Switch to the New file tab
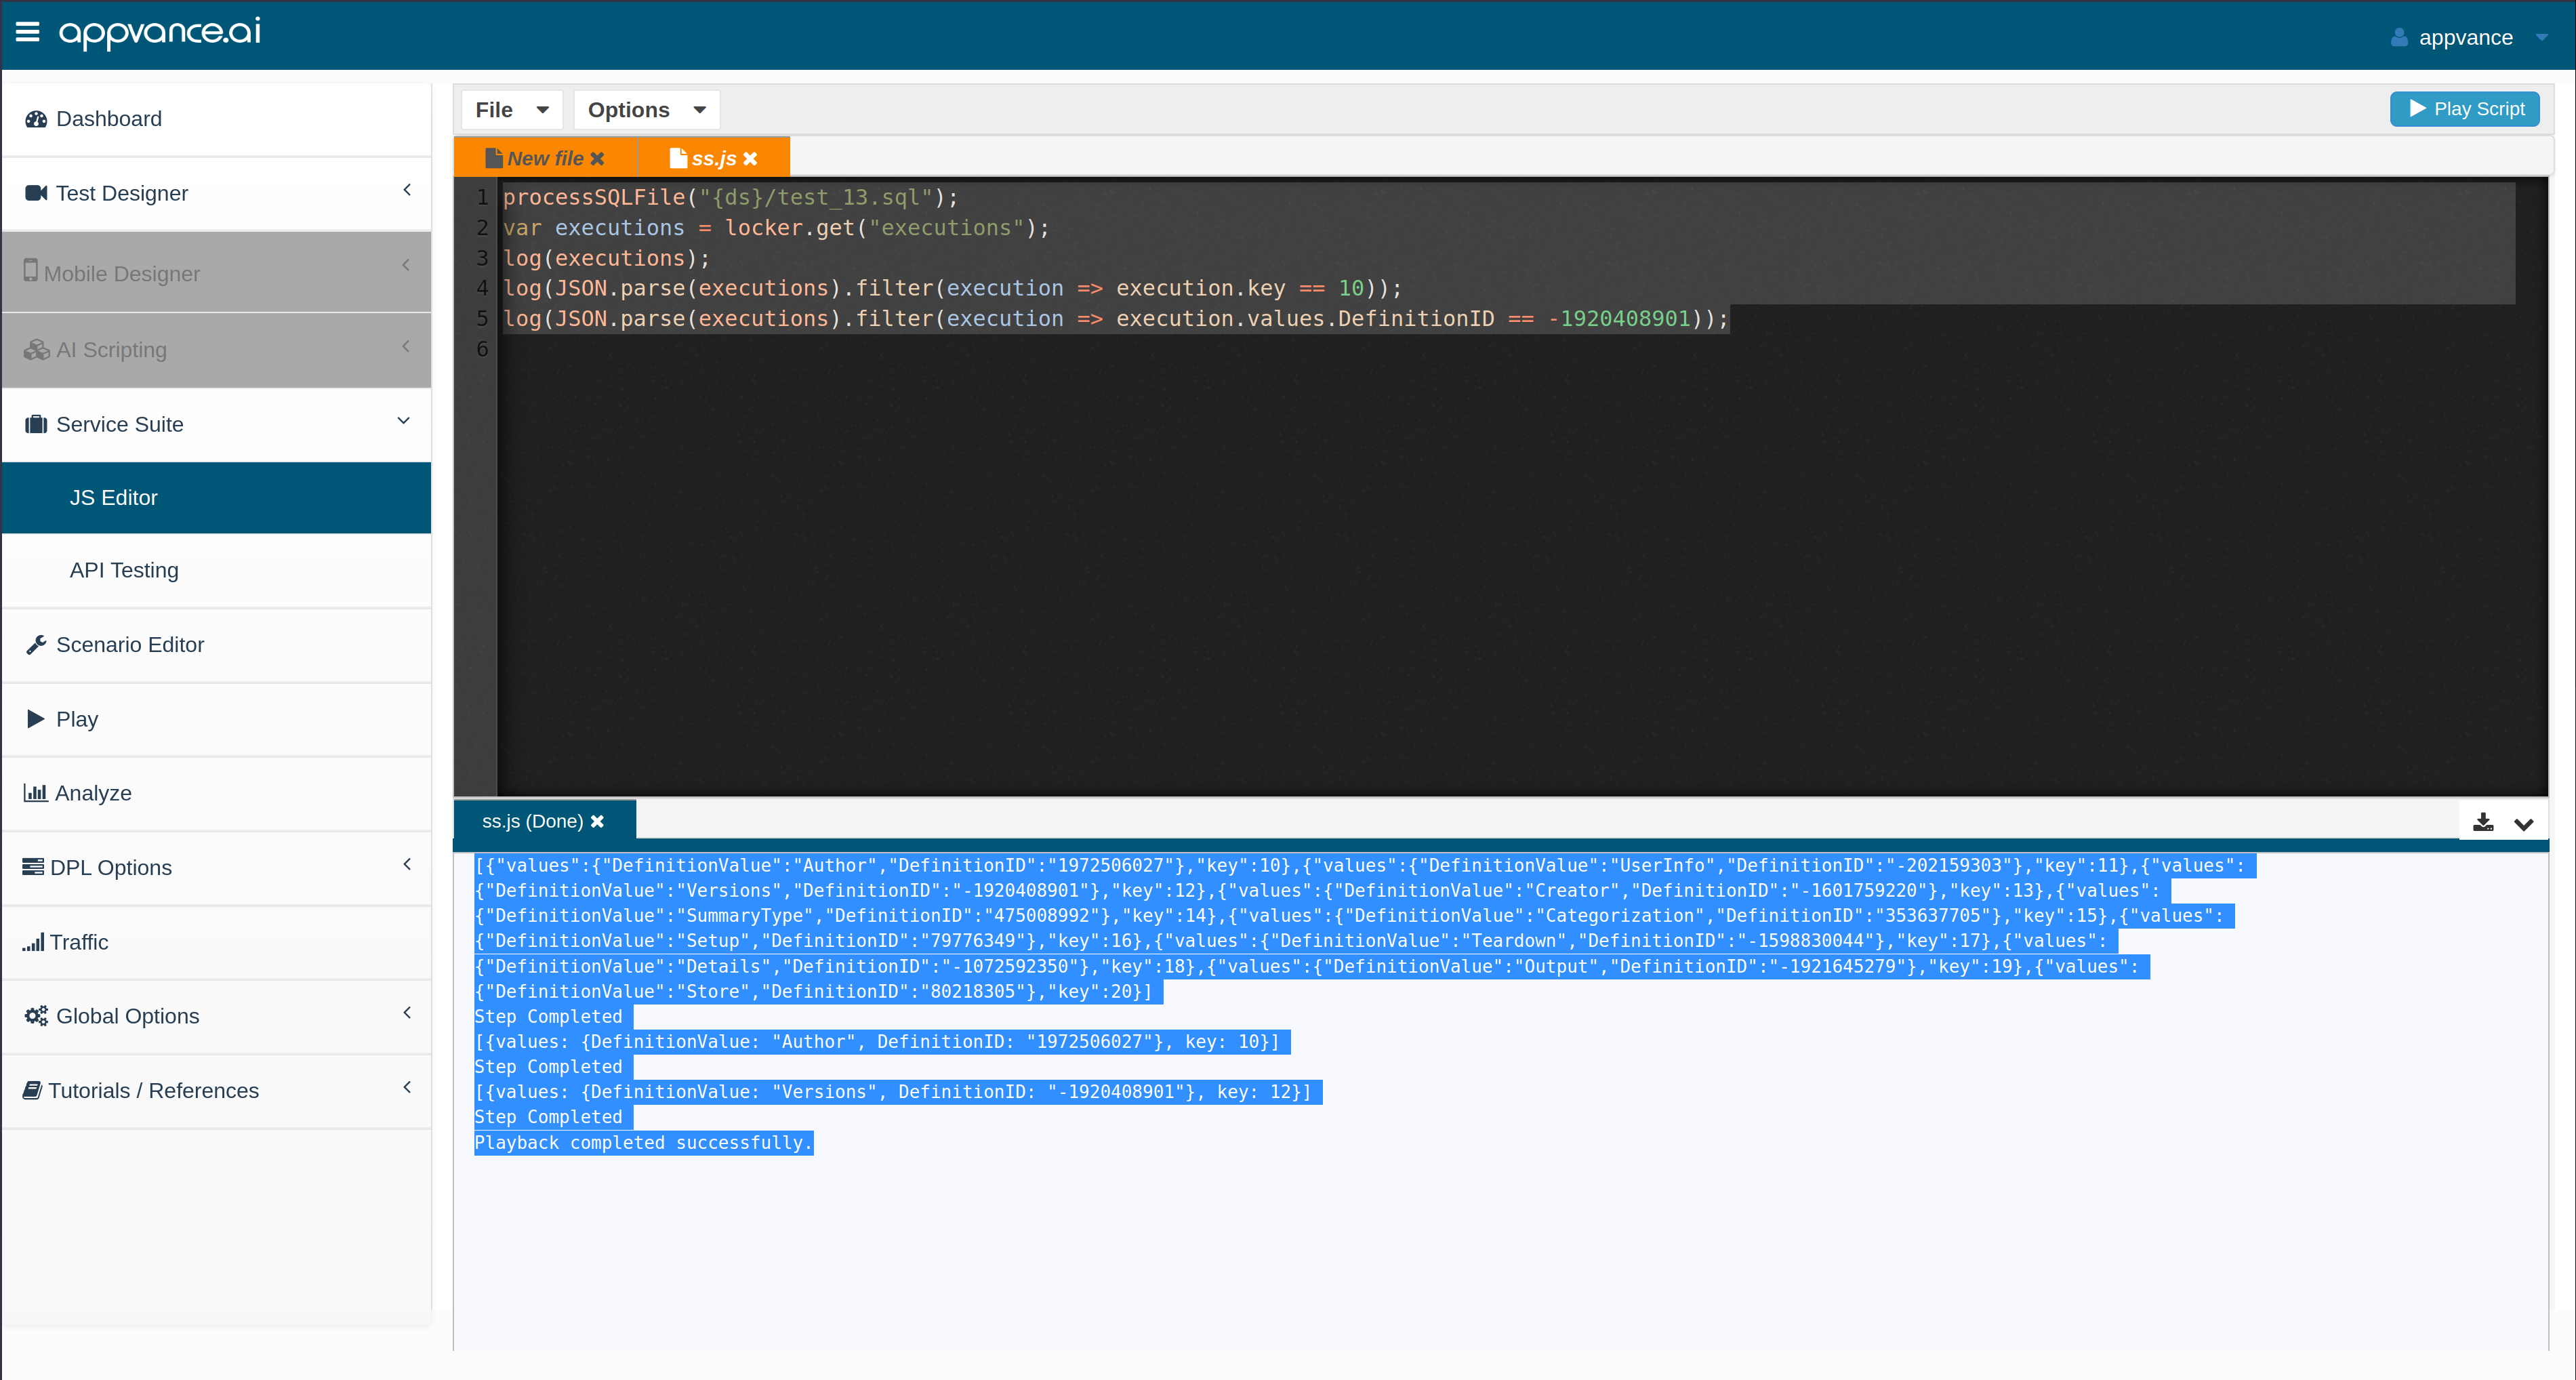Screen dimensions: 2576x1380 click(x=545, y=158)
